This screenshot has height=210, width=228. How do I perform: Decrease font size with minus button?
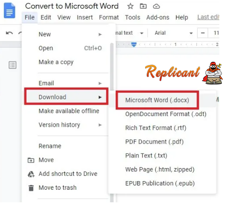(202, 33)
